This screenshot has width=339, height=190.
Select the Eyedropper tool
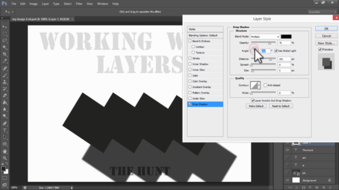(5, 61)
